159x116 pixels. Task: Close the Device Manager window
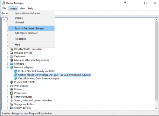[x=155, y=3]
